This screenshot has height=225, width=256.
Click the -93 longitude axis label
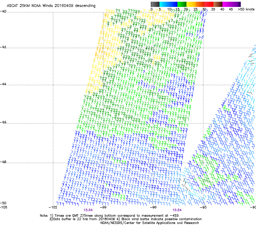[x=203, y=207]
